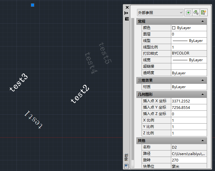Click the 块单位 value 毫米
This screenshot has width=215, height=171.
point(189,166)
